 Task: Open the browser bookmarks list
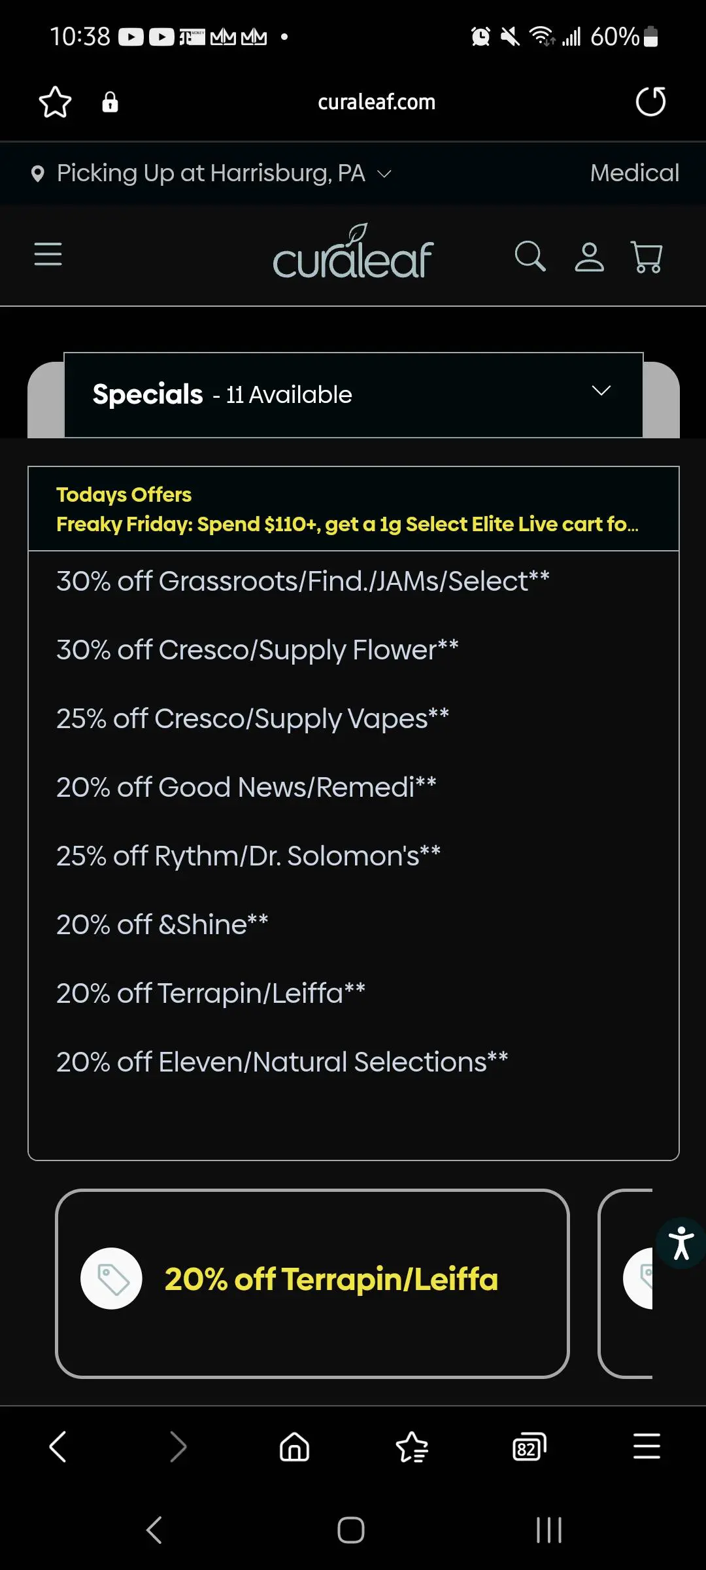click(x=412, y=1446)
